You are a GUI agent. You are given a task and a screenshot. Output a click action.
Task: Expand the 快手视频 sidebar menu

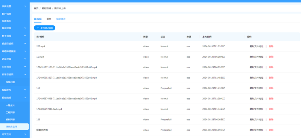15,36
